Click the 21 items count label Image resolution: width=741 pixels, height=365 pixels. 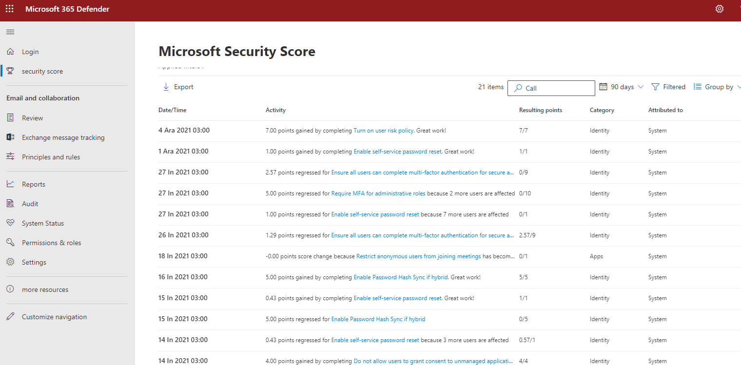[x=491, y=87]
